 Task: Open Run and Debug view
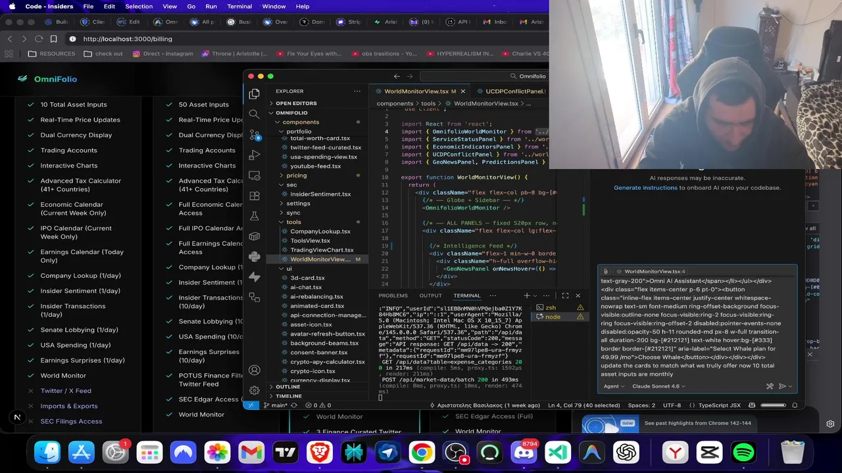coord(255,155)
